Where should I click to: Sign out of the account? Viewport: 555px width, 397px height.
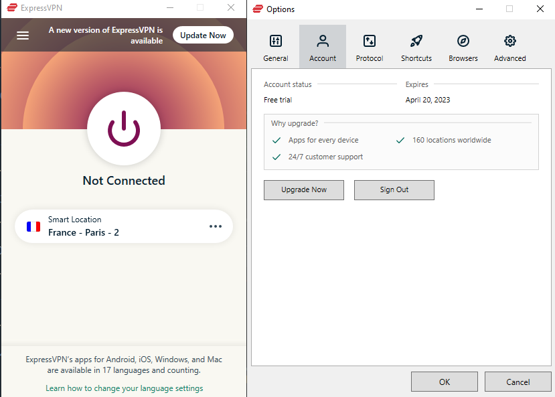pyautogui.click(x=394, y=190)
